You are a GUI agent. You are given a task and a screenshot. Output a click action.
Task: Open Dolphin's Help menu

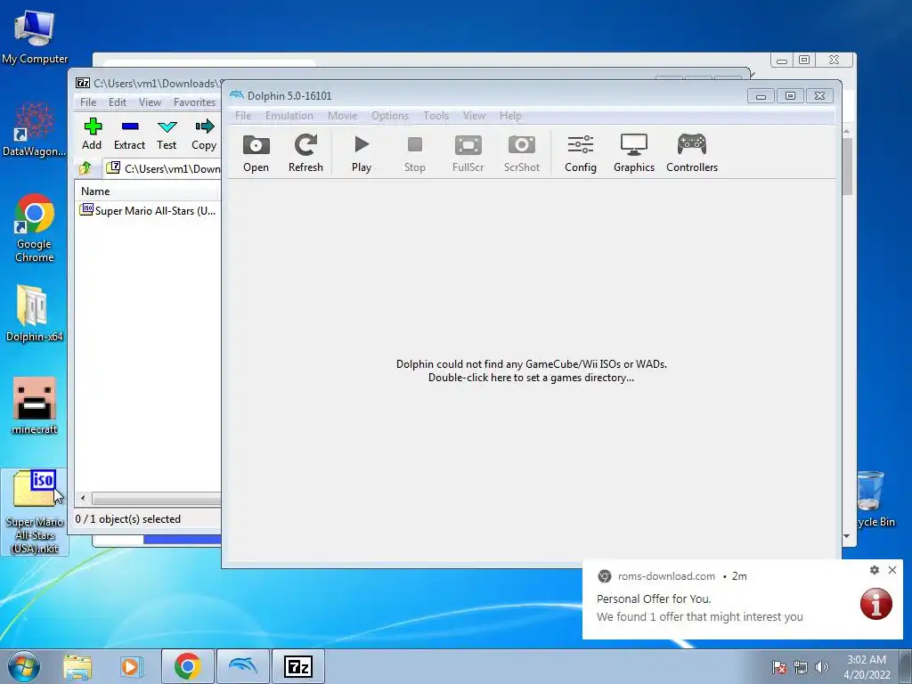pos(510,116)
